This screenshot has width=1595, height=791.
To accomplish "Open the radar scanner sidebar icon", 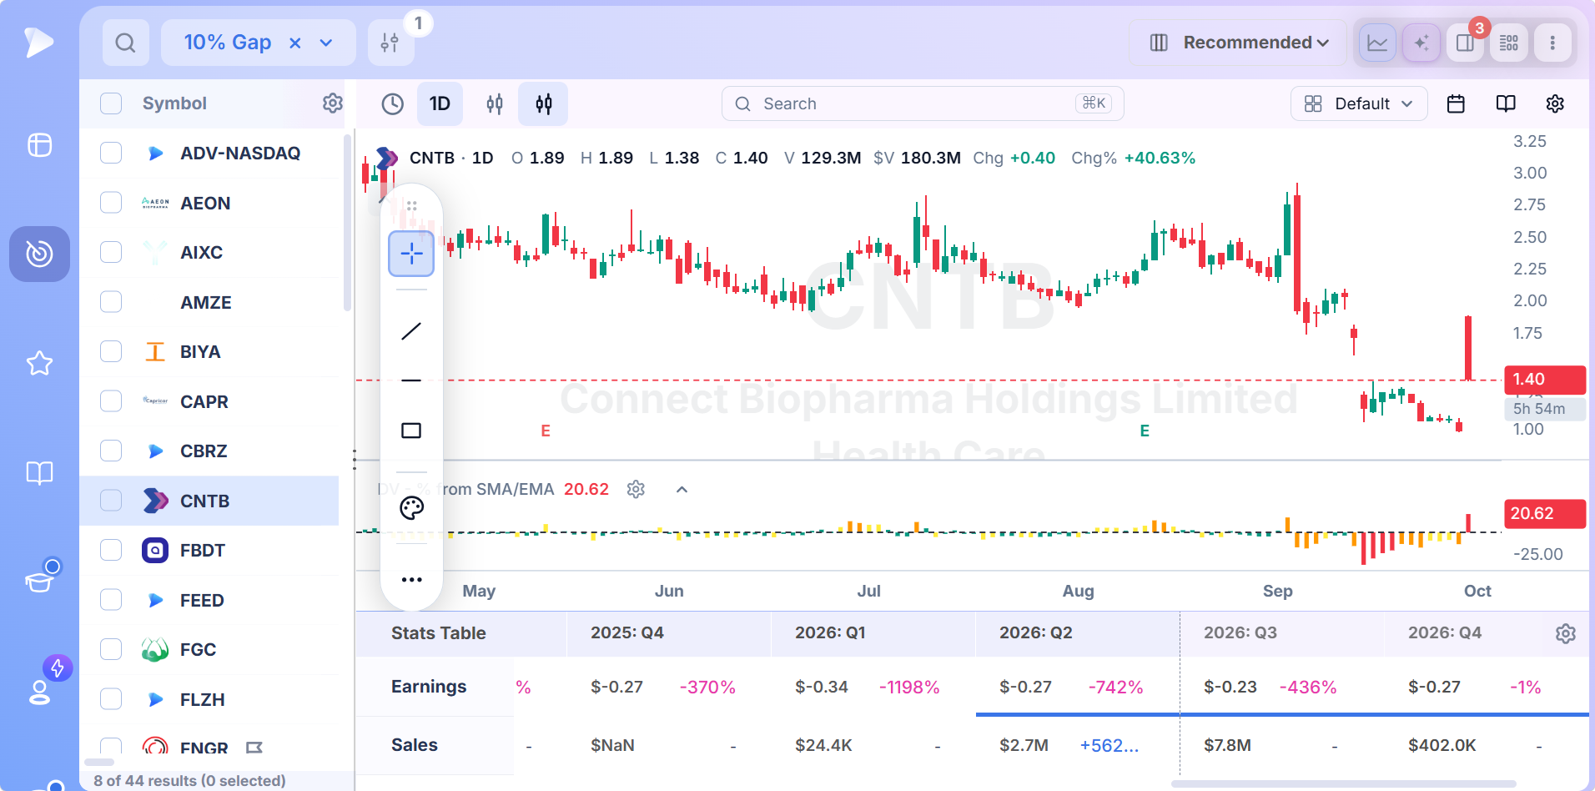I will point(39,254).
